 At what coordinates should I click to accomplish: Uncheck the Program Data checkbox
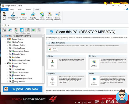pos(10,81)
